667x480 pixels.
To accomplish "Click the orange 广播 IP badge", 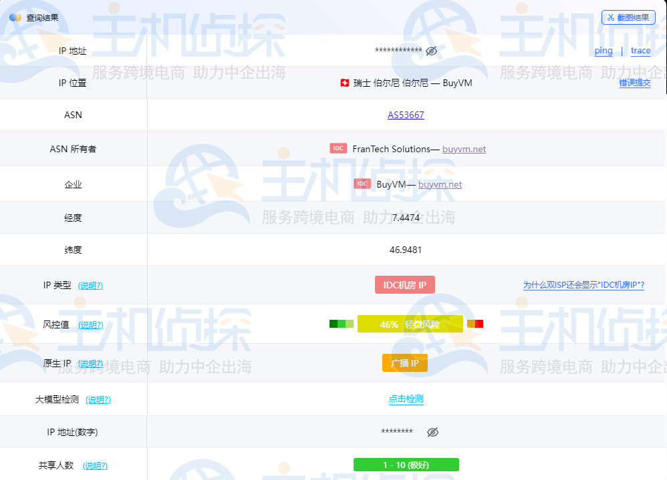I will (404, 363).
